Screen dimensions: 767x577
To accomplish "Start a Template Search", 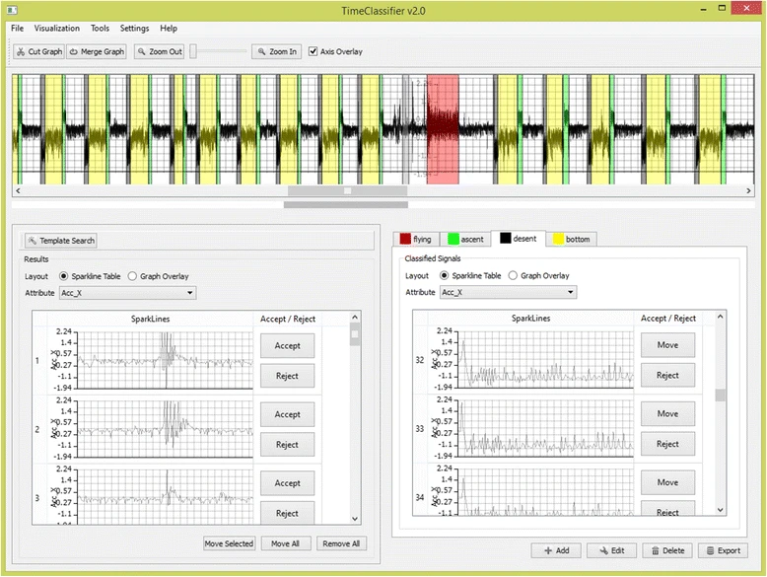I will (x=61, y=241).
